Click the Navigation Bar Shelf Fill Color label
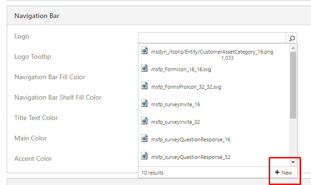Screen dimensions: 311x185 coord(58,97)
